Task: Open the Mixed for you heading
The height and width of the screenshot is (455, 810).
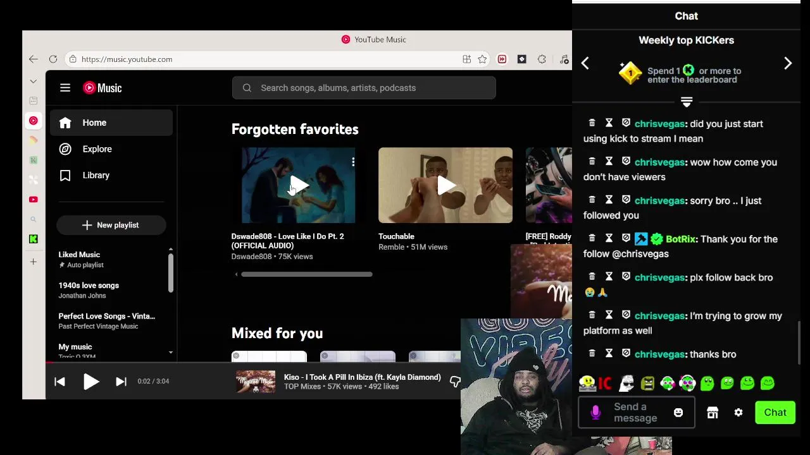Action: click(x=277, y=333)
